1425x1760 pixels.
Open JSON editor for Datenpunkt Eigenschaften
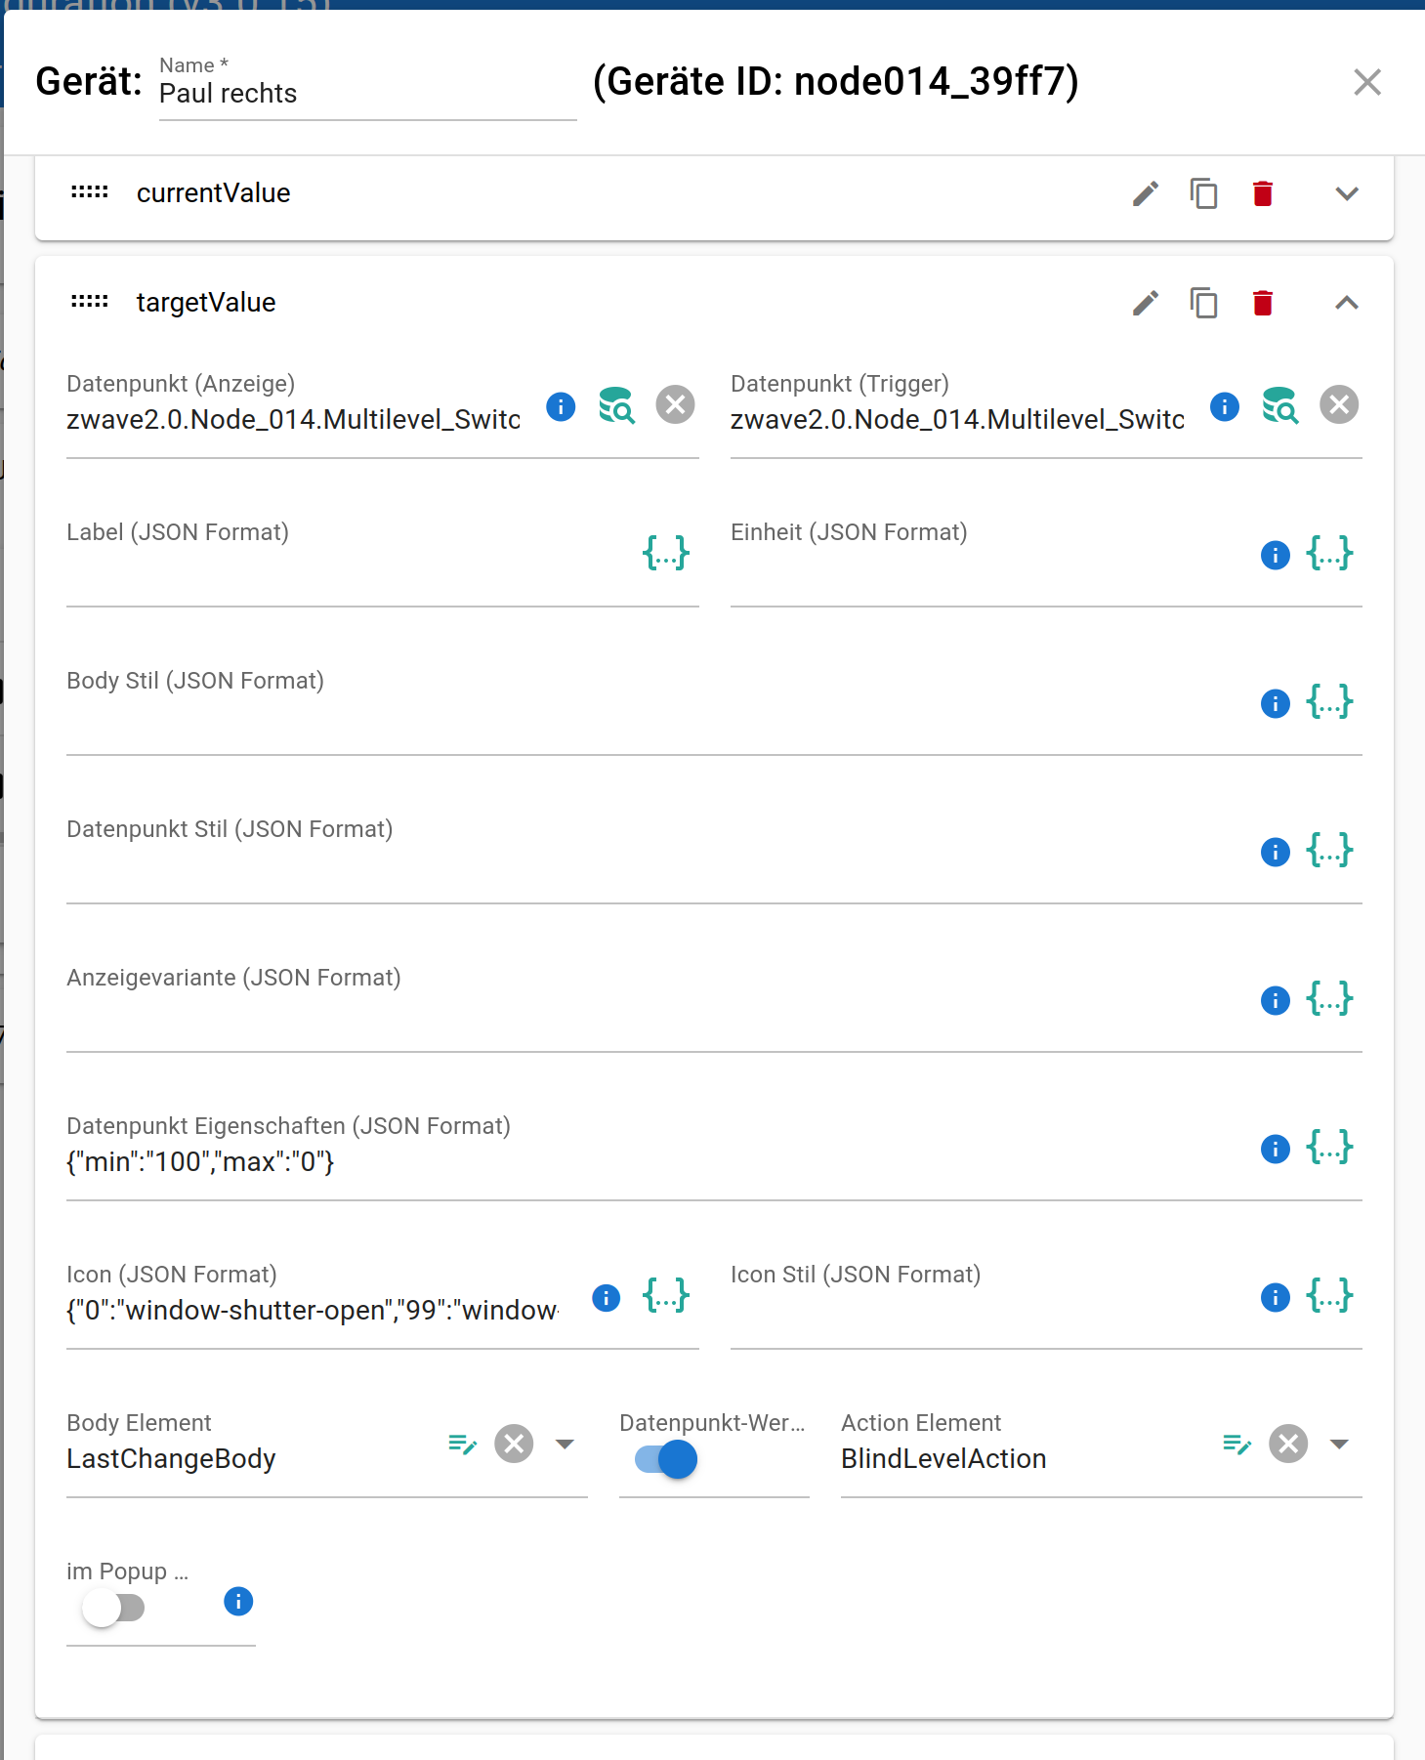[1329, 1147]
